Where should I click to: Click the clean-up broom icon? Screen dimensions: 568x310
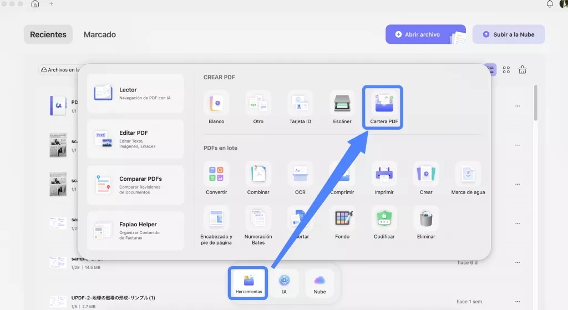click(522, 69)
